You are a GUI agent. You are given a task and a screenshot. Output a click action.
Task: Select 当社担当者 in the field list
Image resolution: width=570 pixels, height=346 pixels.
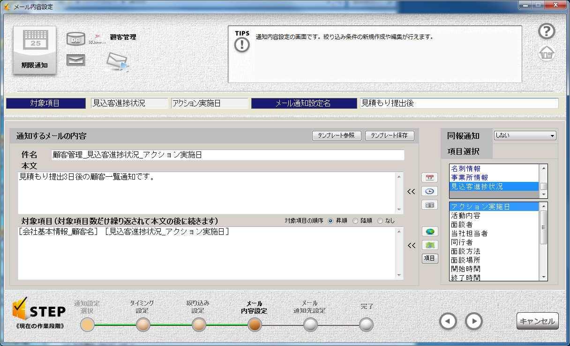coord(469,233)
